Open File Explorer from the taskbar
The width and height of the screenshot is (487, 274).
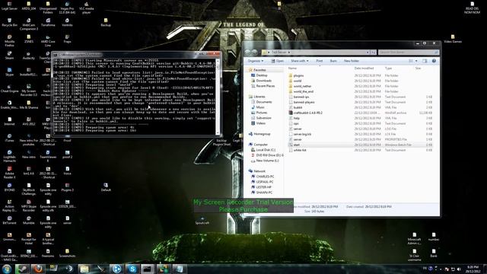[84, 269]
